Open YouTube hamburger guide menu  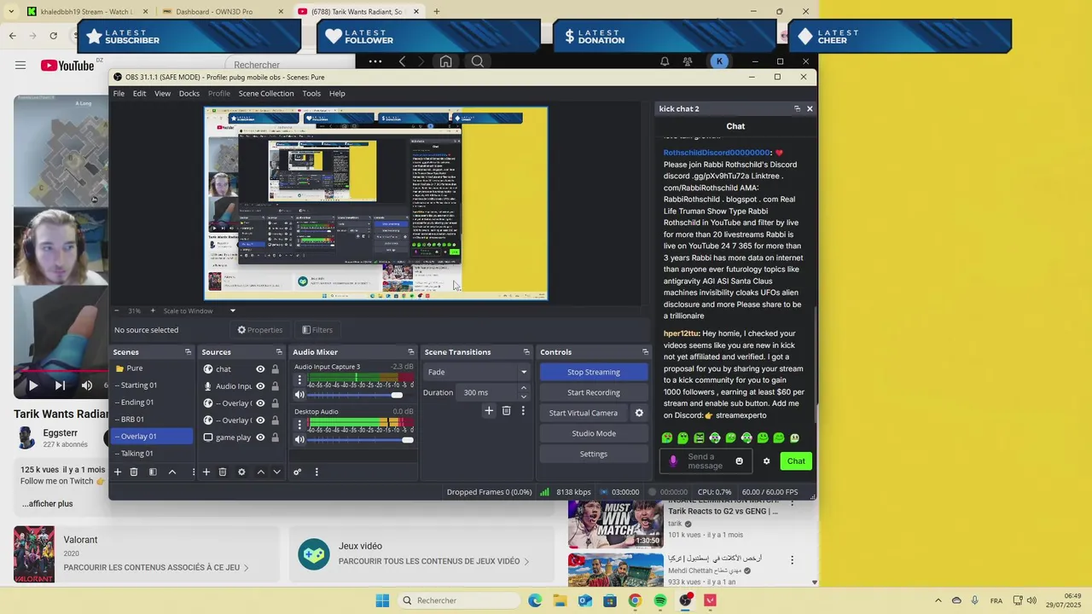[x=20, y=65]
